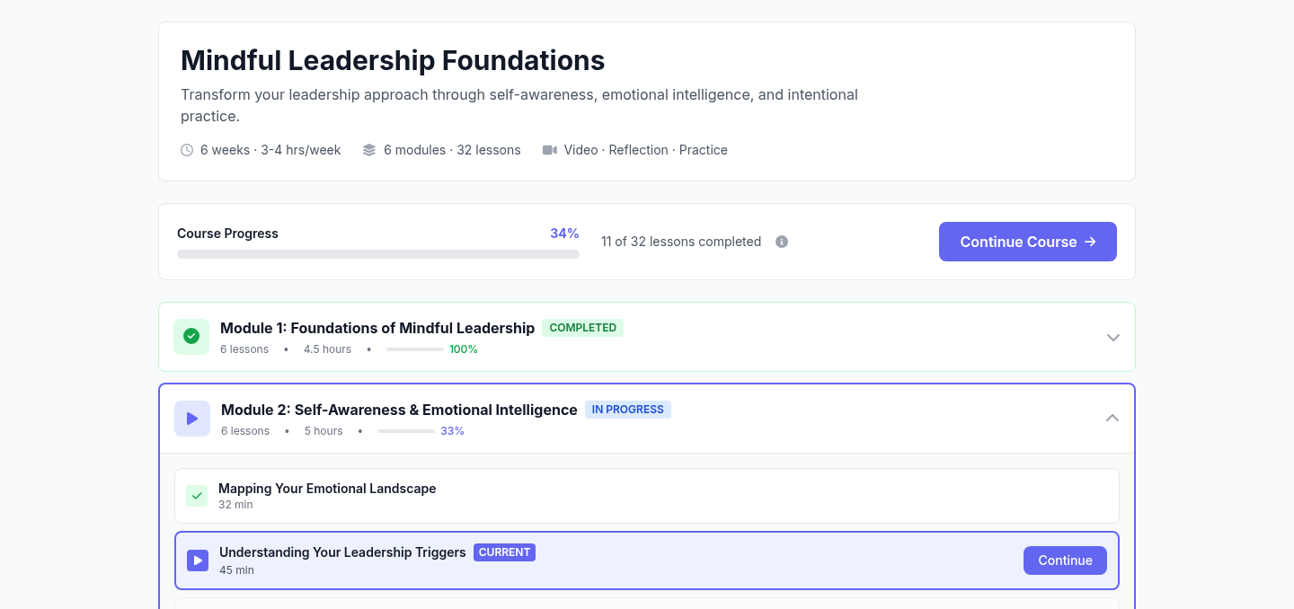Image resolution: width=1294 pixels, height=609 pixels.
Task: Expand Module 1 with the chevron arrow
Action: [x=1113, y=338]
